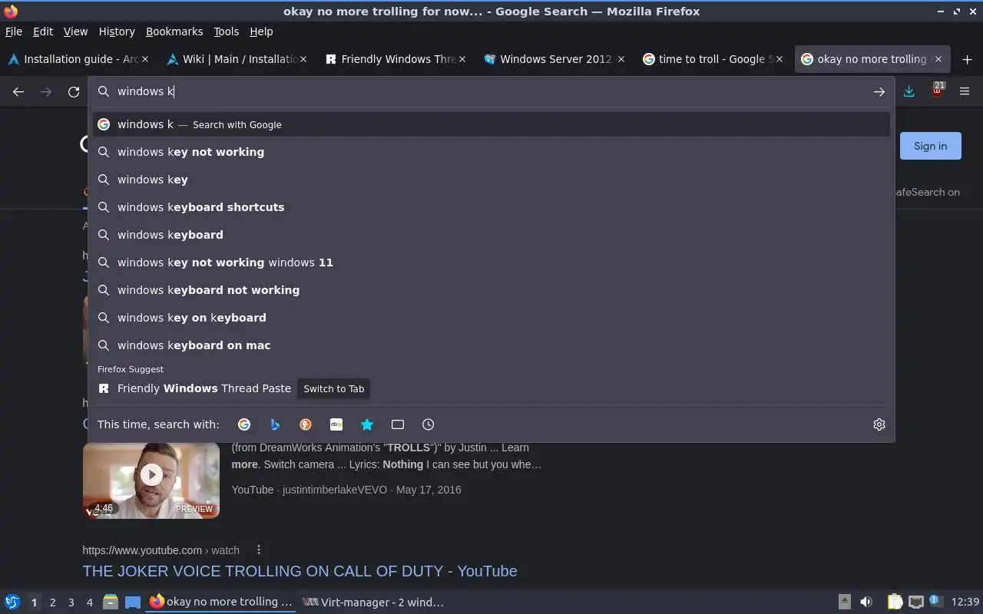
Task: Close the time to troll tab
Action: [779, 59]
